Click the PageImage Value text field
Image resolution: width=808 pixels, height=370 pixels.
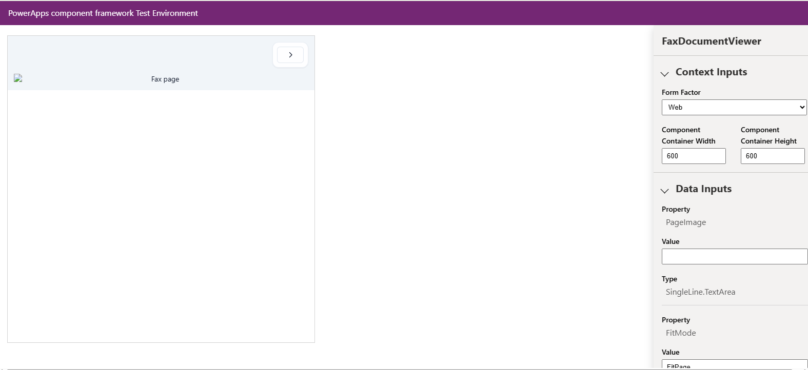coord(735,256)
